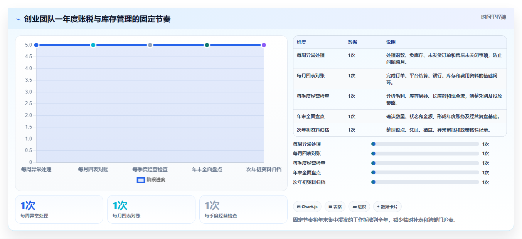Click the footer note starting 固定节奏将年末
The width and height of the screenshot is (522, 239).
point(374,220)
